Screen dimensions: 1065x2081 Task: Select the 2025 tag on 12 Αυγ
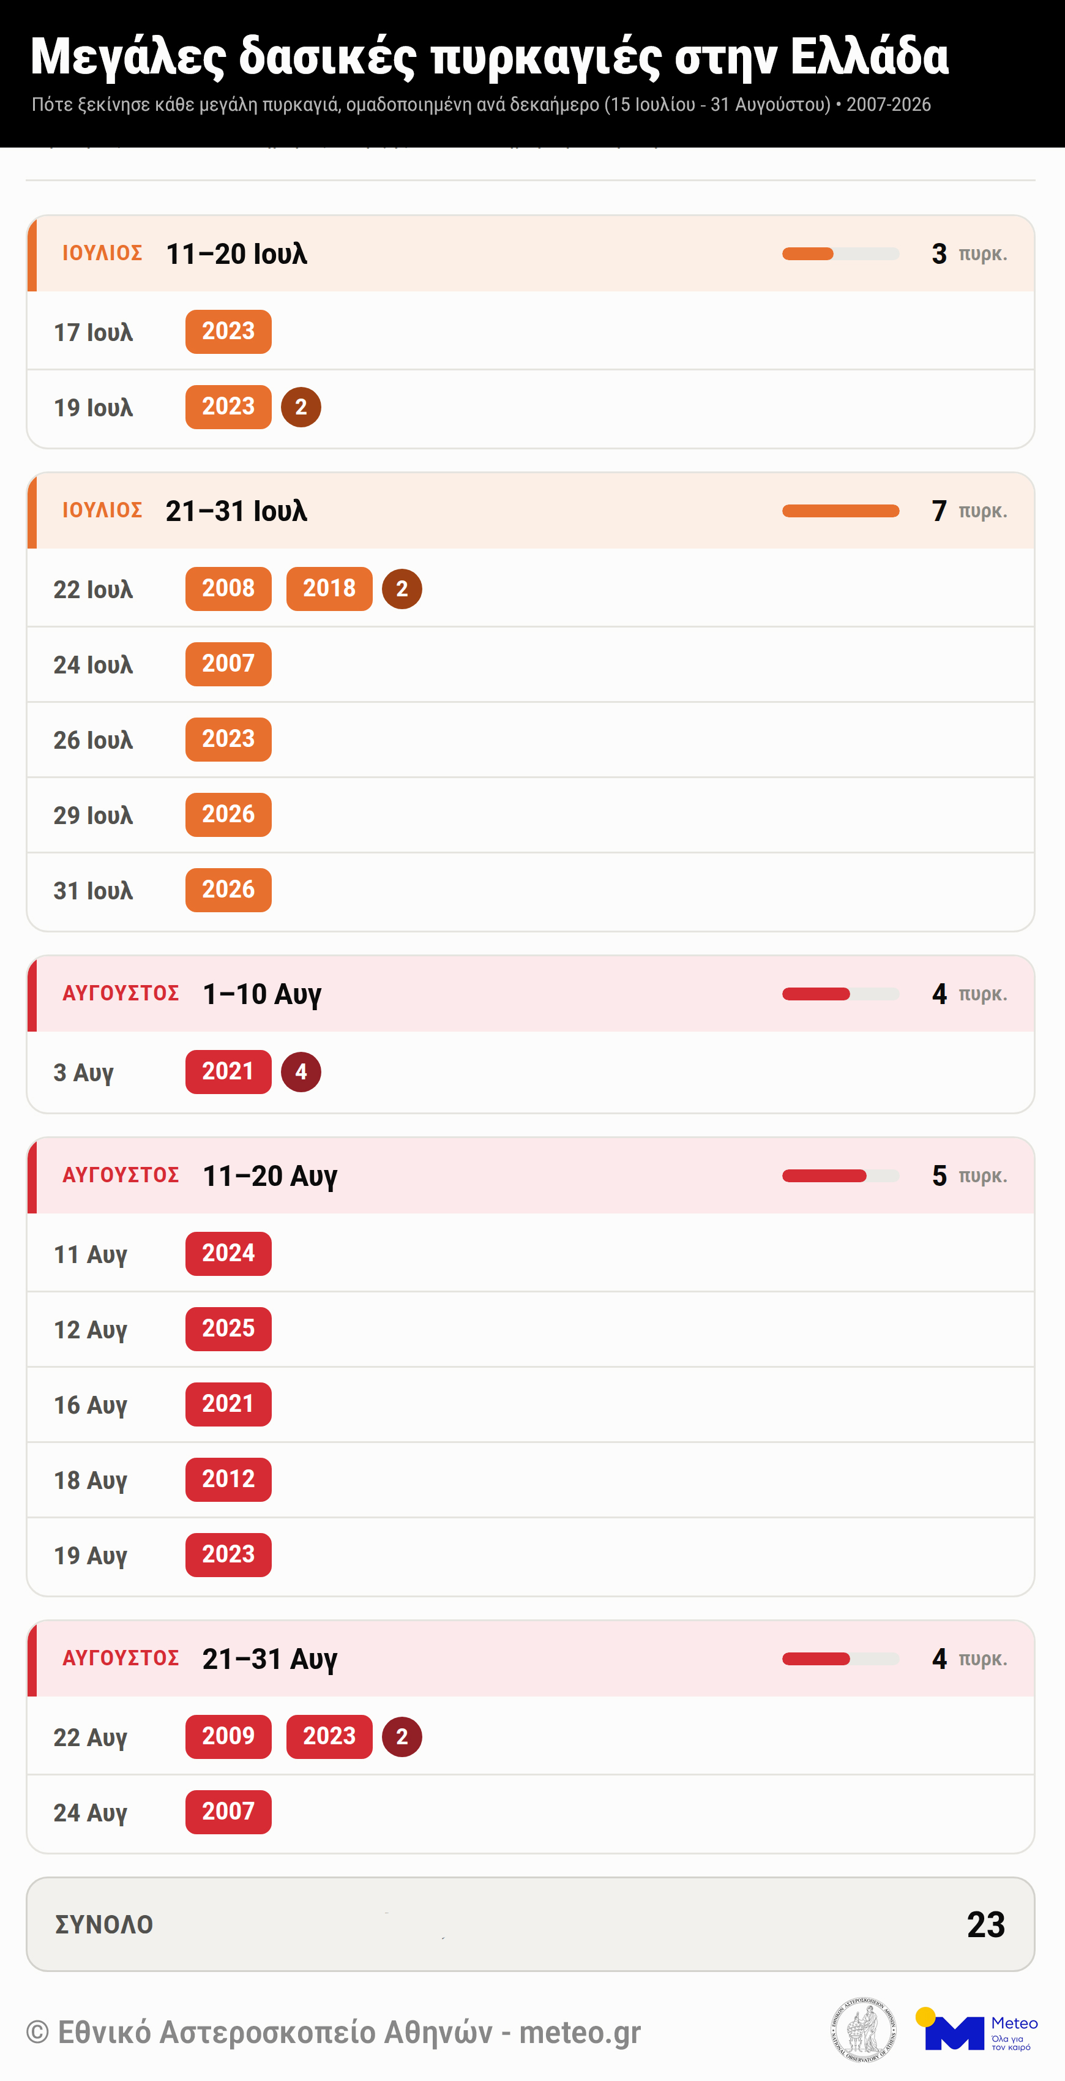pyautogui.click(x=228, y=1329)
